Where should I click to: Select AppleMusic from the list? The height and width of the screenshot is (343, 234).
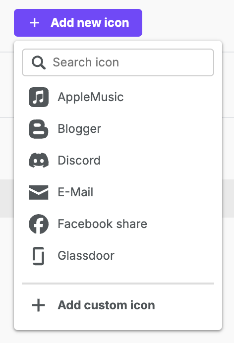(x=118, y=97)
